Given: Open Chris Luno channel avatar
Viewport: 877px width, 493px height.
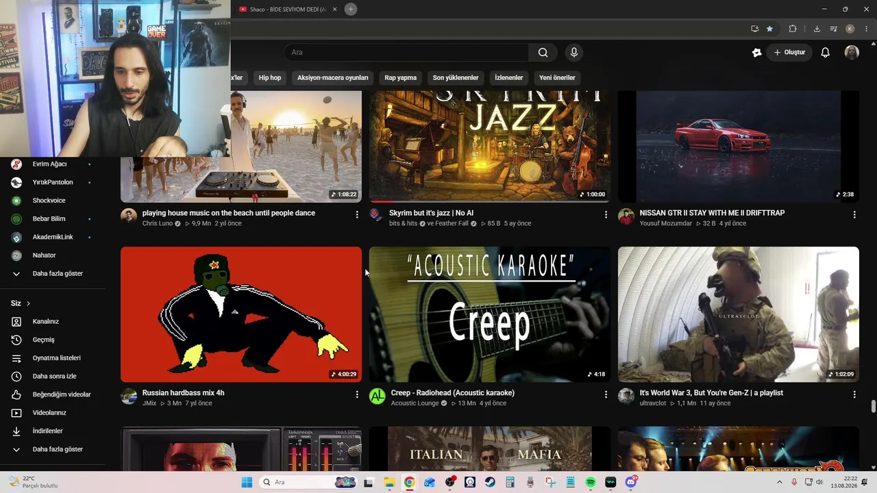Looking at the screenshot, I should (x=129, y=216).
